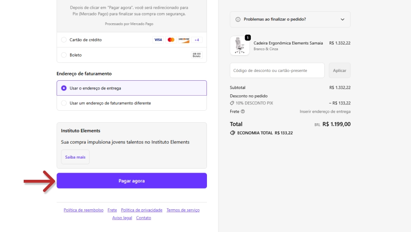Expand Problemas ao finalizar o pedido chevron
Image resolution: width=411 pixels, height=232 pixels.
[x=342, y=19]
